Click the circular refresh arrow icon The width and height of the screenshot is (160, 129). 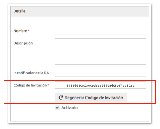(x=61, y=98)
